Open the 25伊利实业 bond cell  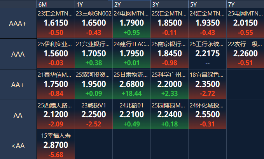(55, 54)
